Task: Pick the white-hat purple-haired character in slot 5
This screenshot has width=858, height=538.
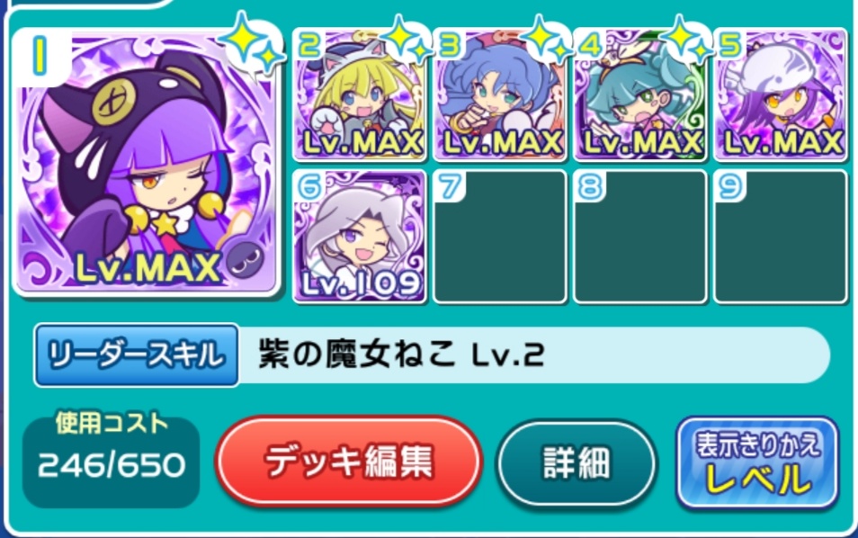Action: 781,95
